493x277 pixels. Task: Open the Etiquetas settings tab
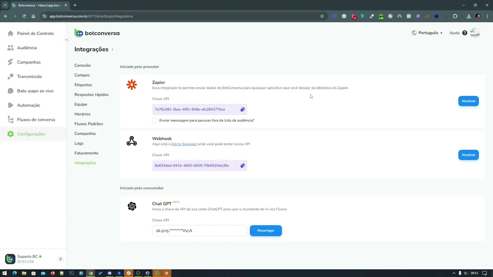[x=83, y=85]
